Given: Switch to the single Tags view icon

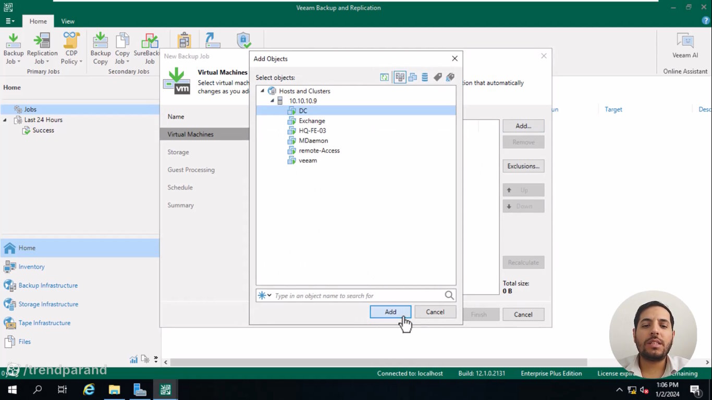Looking at the screenshot, I should [x=437, y=78].
